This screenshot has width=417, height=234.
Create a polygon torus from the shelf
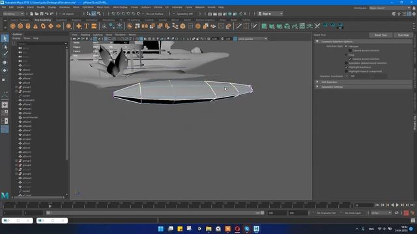click(x=43, y=26)
